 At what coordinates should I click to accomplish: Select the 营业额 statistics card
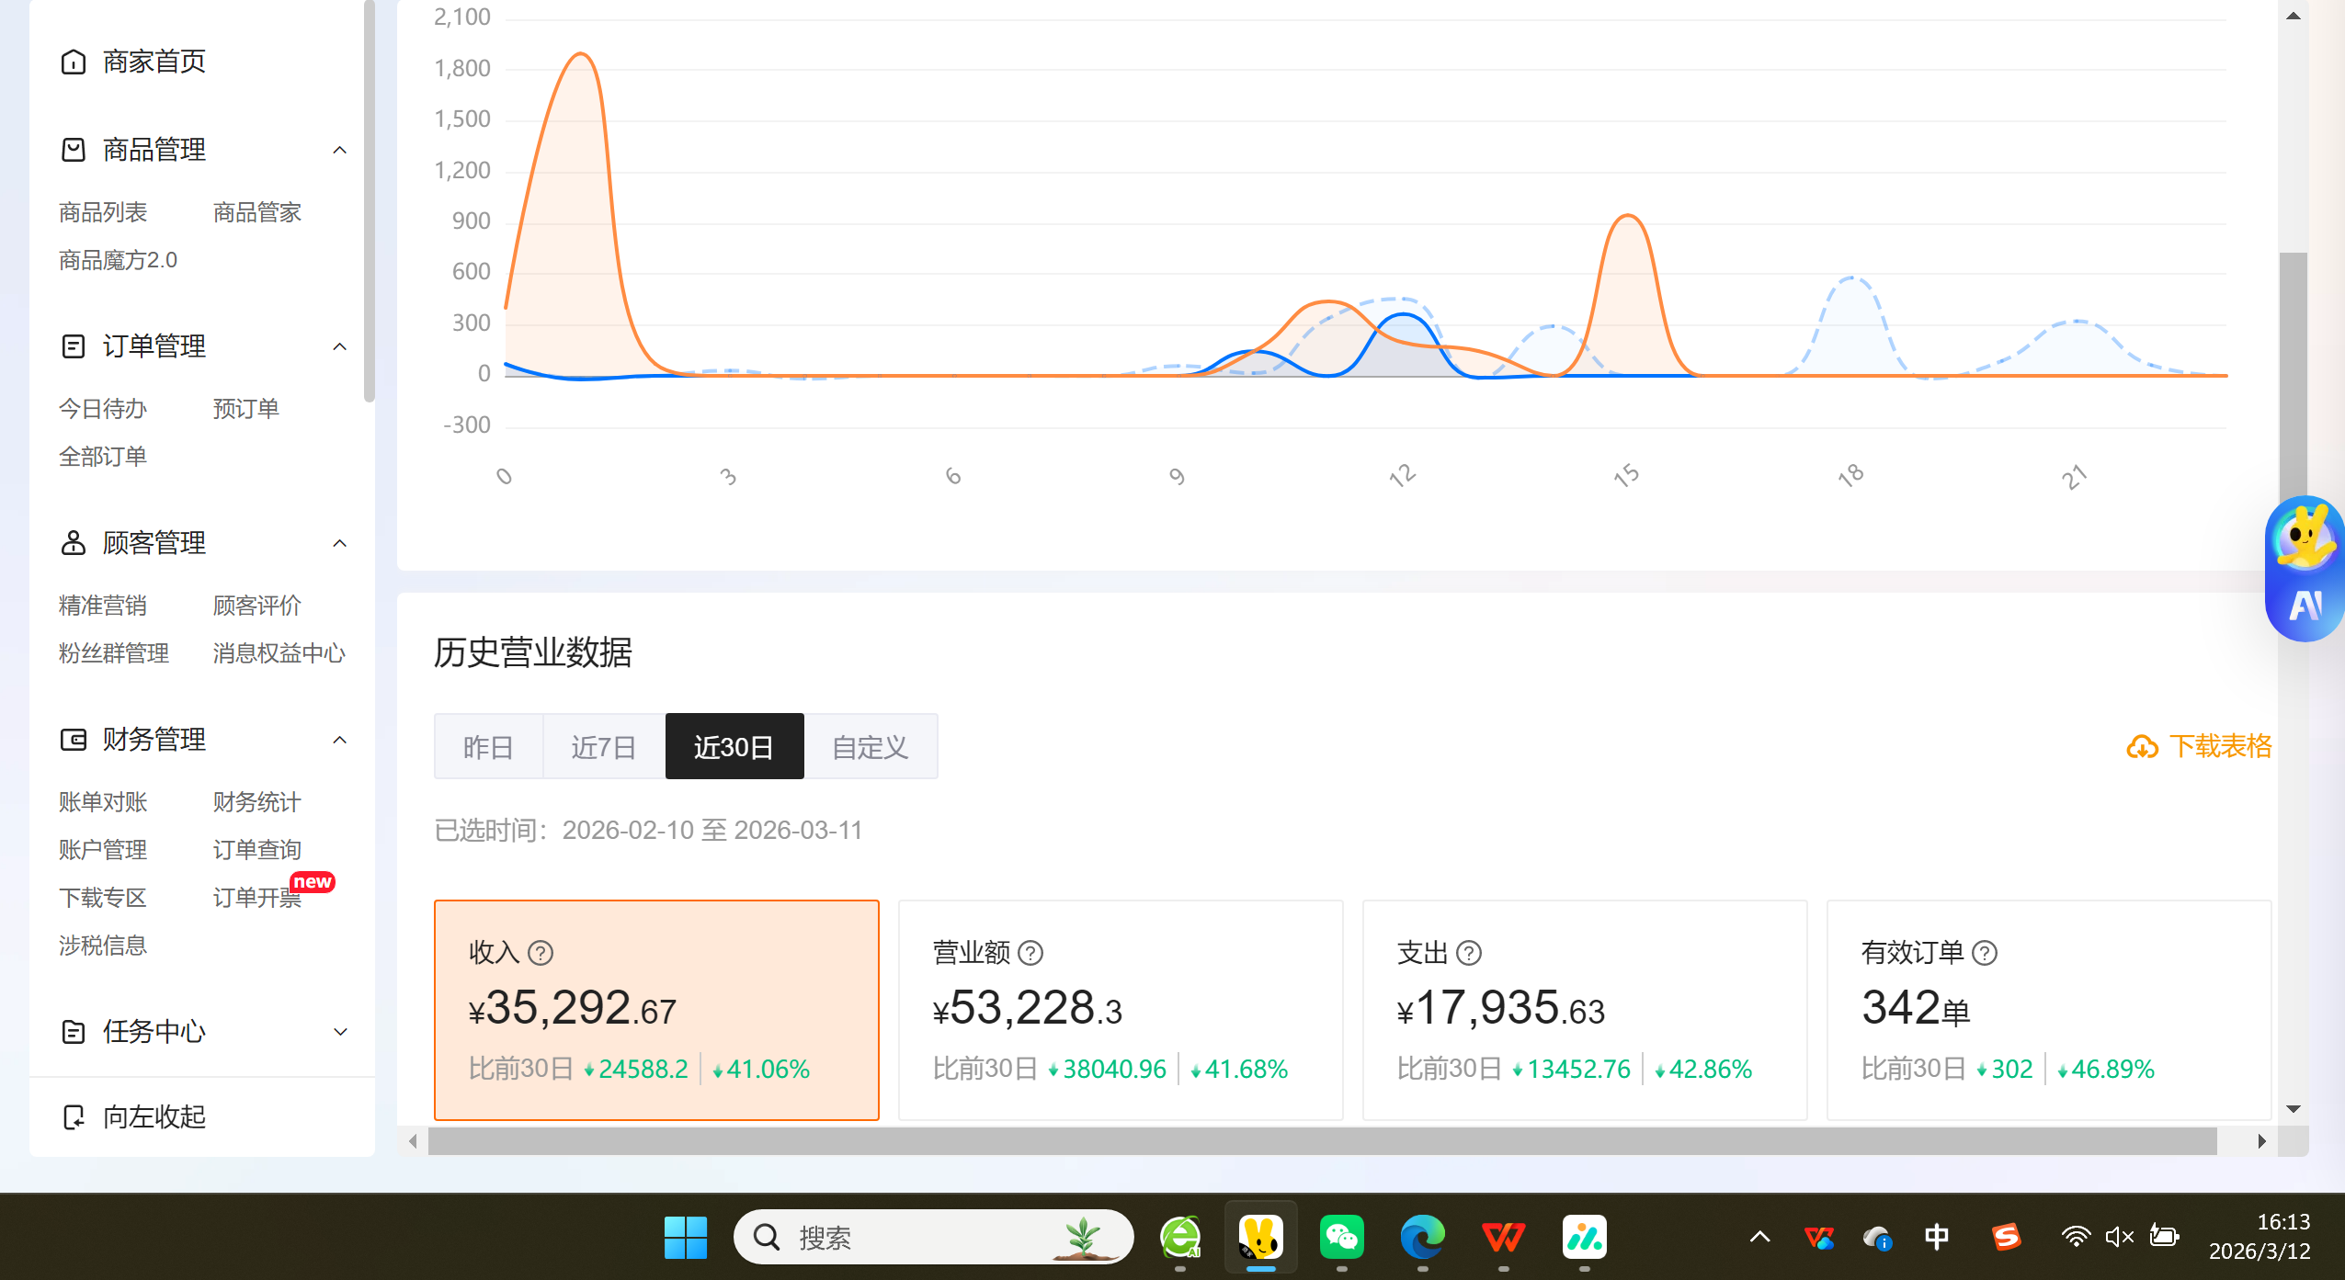(1120, 1009)
